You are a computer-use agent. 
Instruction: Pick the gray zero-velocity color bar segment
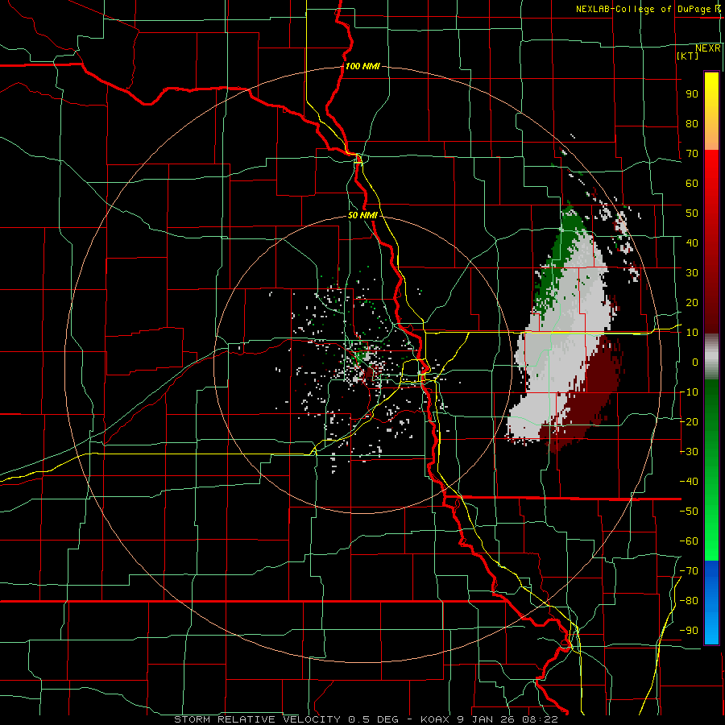pyautogui.click(x=711, y=356)
